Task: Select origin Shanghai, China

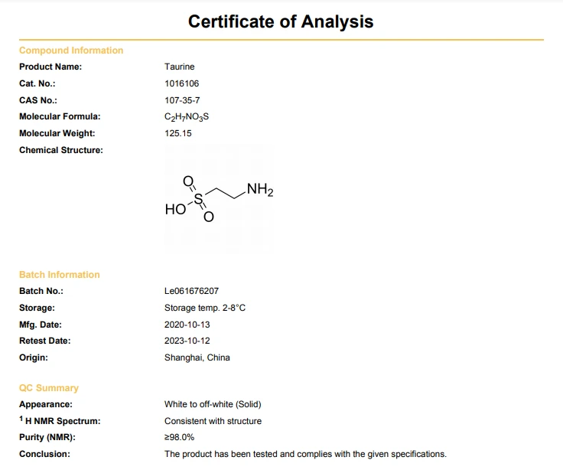Action: coord(197,357)
